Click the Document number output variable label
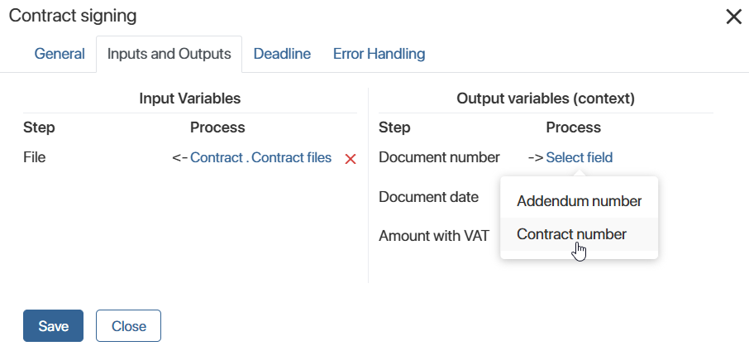Viewport: 749px width, 346px height. pos(439,157)
